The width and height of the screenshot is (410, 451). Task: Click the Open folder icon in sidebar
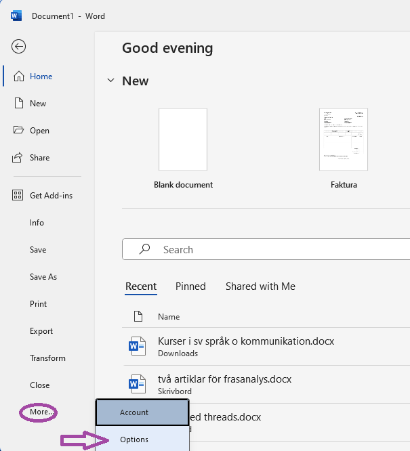pos(18,130)
